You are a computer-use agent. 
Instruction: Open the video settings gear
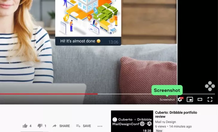(x=180, y=99)
